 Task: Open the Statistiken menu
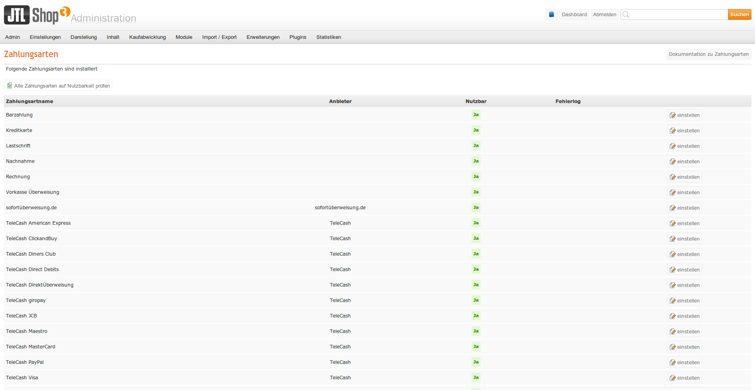point(328,37)
